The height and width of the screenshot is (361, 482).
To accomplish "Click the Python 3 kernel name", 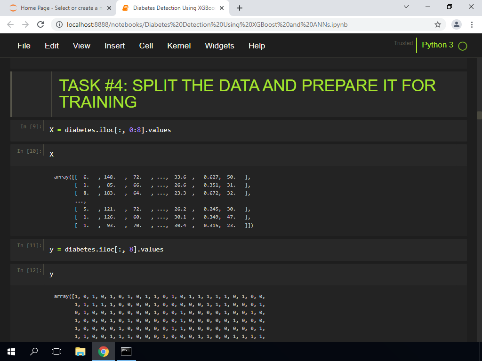I will [x=437, y=45].
